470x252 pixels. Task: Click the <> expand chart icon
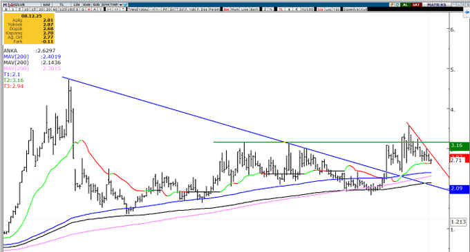116,9
